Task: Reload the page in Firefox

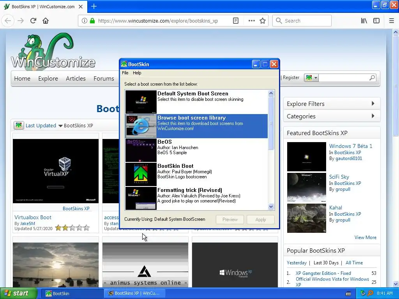Action: pyautogui.click(x=34, y=21)
